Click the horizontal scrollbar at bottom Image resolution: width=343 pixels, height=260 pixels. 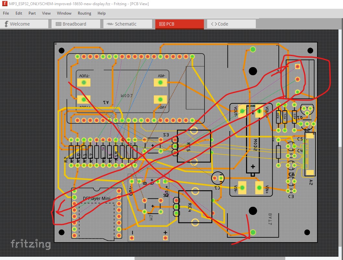pos(210,258)
